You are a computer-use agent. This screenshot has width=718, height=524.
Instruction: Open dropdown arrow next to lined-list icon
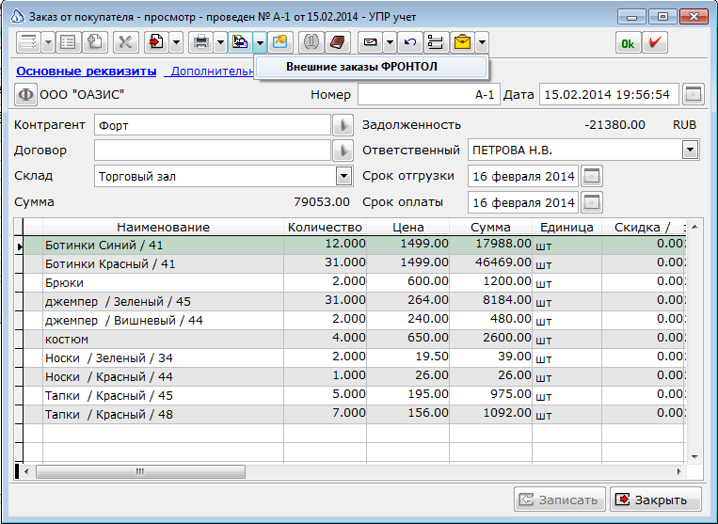click(x=48, y=42)
